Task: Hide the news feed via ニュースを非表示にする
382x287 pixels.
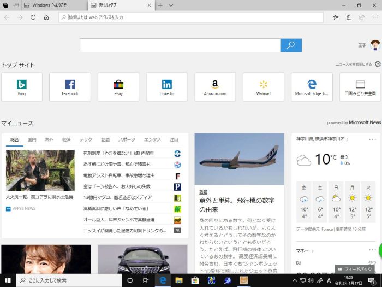Action: [354, 65]
